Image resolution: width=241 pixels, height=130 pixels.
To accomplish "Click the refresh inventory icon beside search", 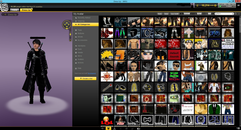I will point(236,14).
